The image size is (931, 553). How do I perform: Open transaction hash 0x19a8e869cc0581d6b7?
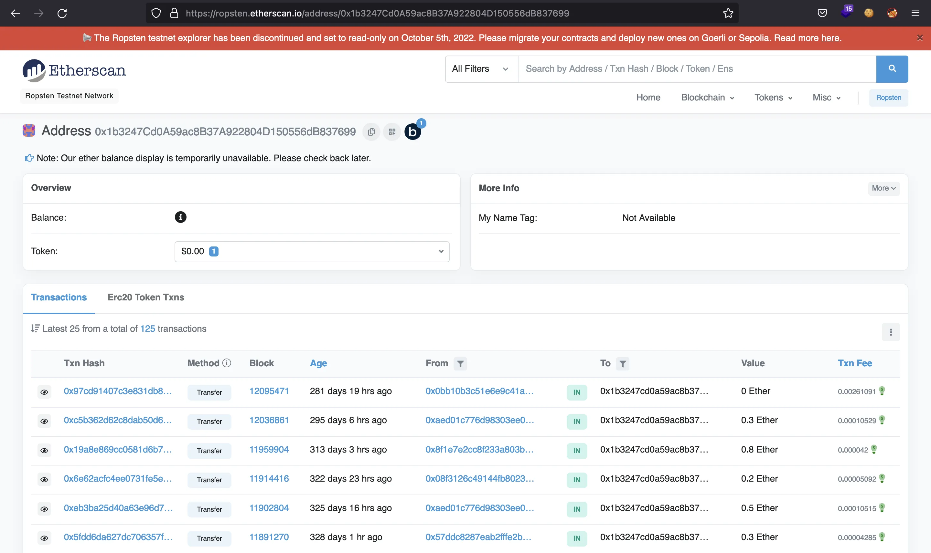[118, 449]
